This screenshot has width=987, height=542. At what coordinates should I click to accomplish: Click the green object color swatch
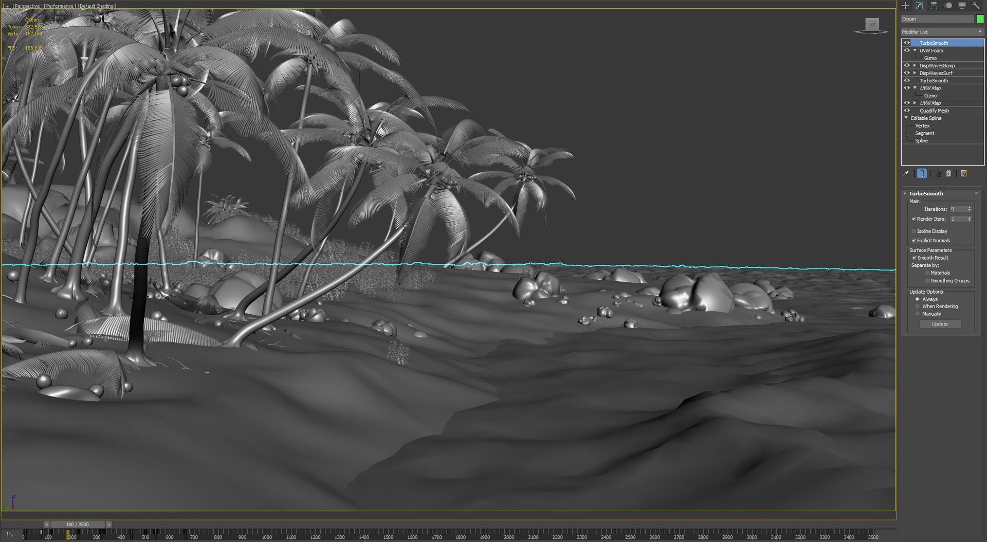(x=980, y=19)
